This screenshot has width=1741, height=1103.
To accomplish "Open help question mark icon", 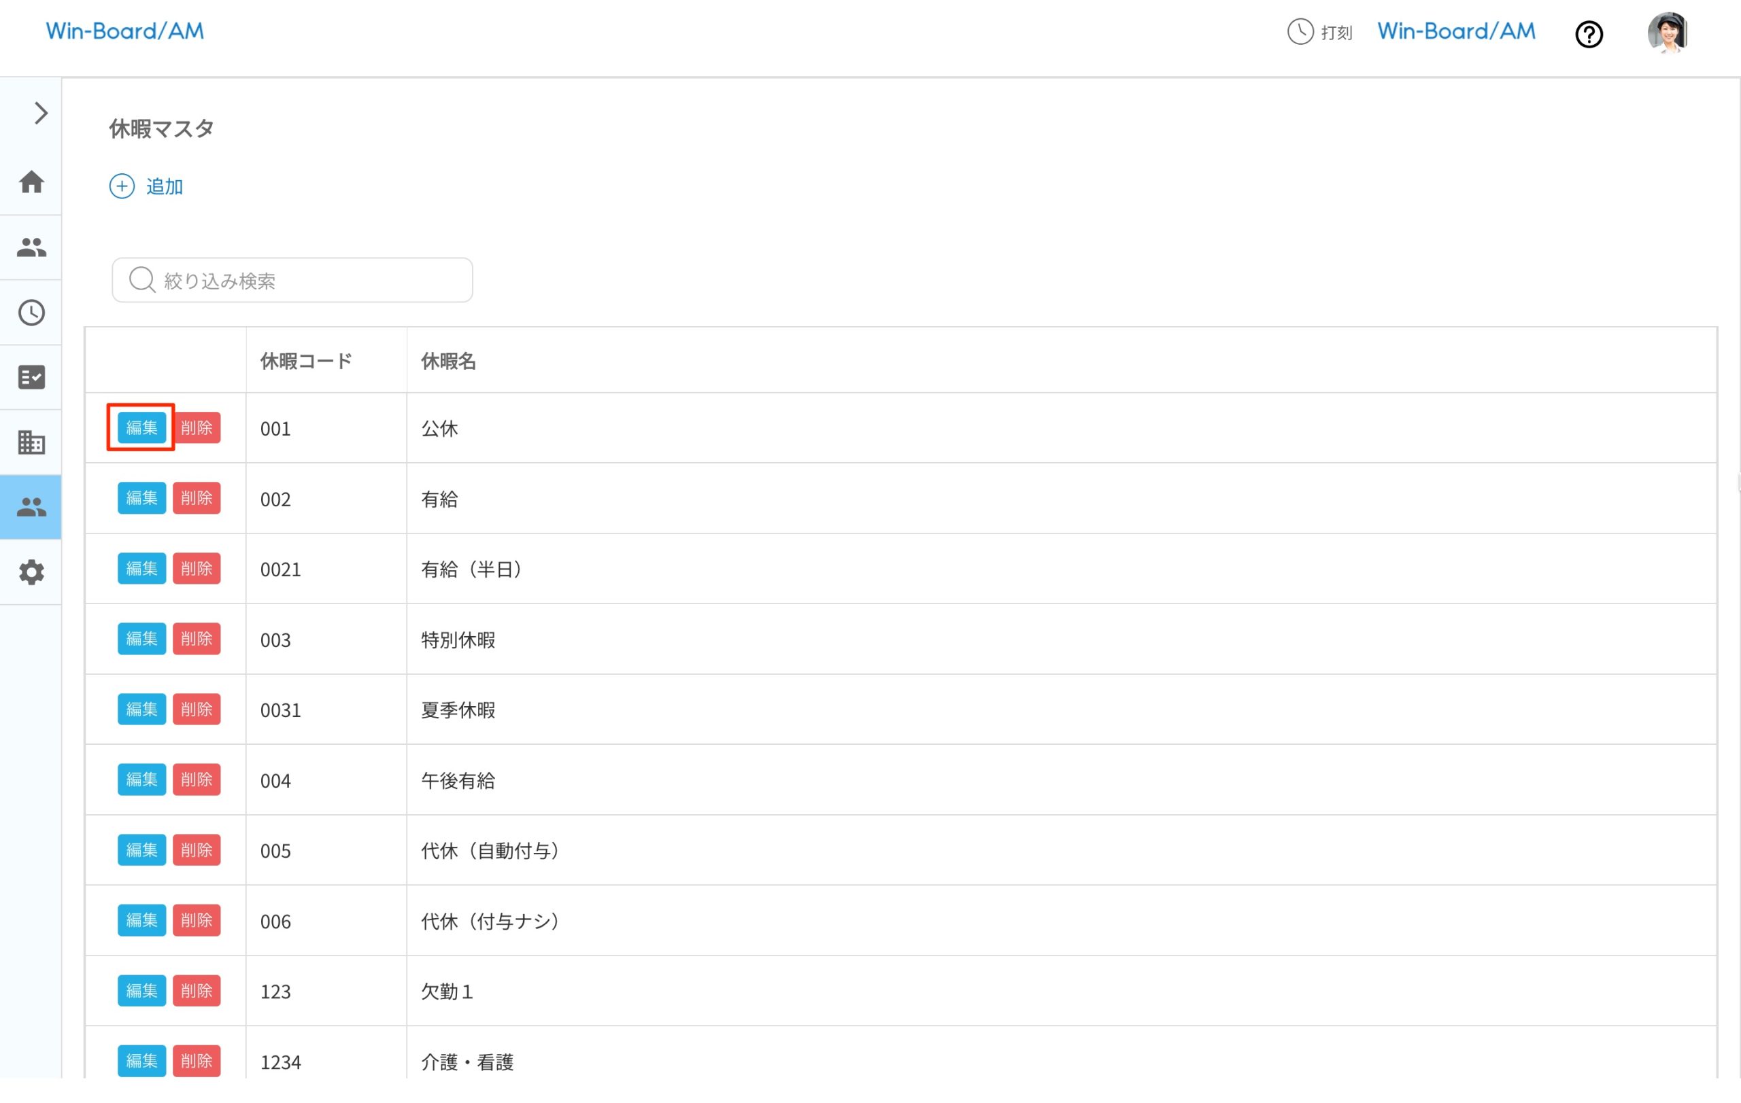I will [x=1589, y=34].
